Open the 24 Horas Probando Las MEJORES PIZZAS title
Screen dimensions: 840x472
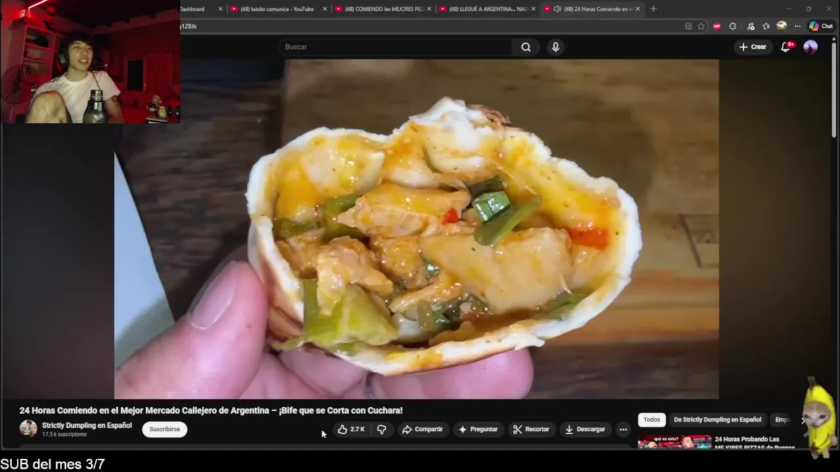click(x=755, y=443)
